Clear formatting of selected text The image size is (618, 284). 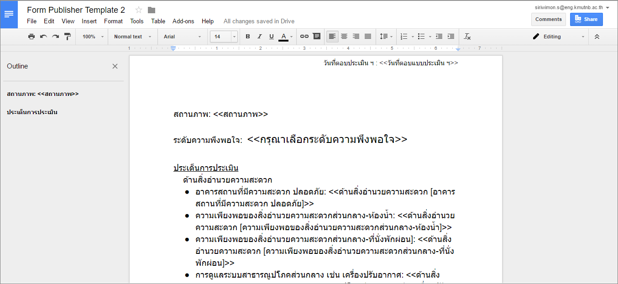[x=467, y=37]
